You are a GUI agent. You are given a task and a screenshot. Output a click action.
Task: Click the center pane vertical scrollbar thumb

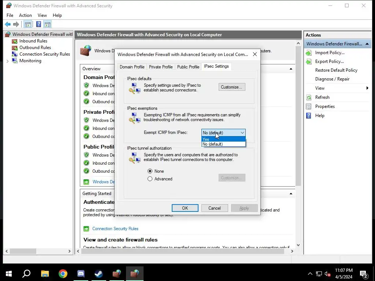coord(298,116)
